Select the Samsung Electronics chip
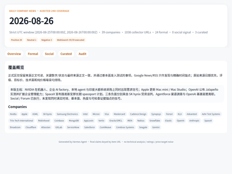232x174 pixels. pyautogui.click(x=67, y=114)
